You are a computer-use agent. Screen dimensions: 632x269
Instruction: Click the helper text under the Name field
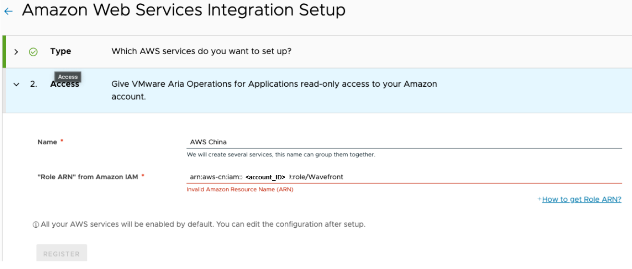click(x=281, y=155)
